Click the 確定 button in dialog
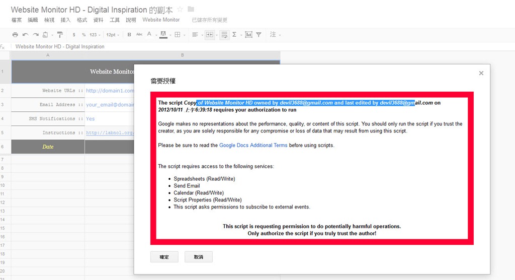 coord(164,257)
